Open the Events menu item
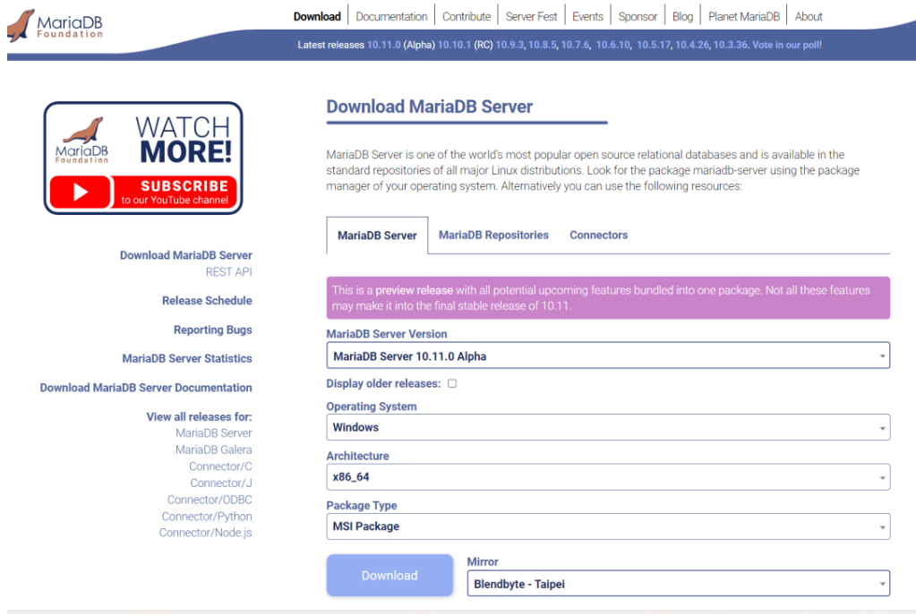 (x=587, y=16)
